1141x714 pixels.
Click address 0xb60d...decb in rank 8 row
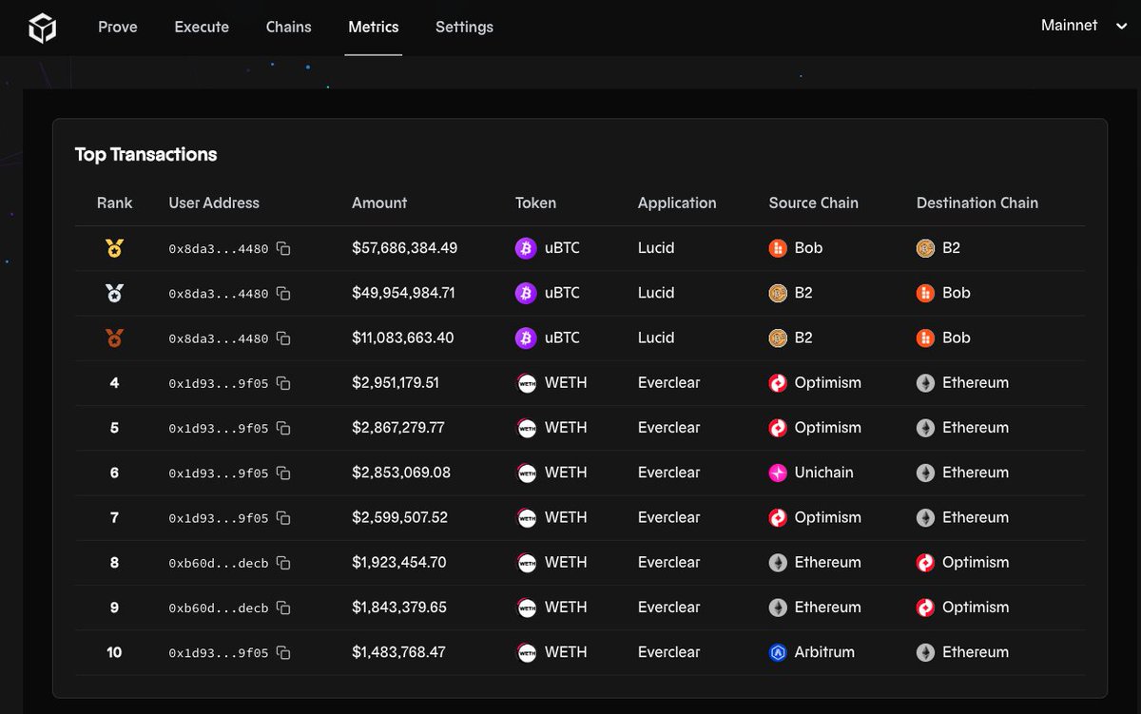218,564
